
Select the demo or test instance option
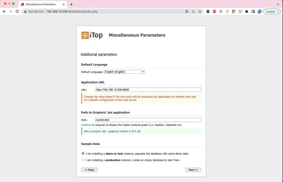[83, 153]
